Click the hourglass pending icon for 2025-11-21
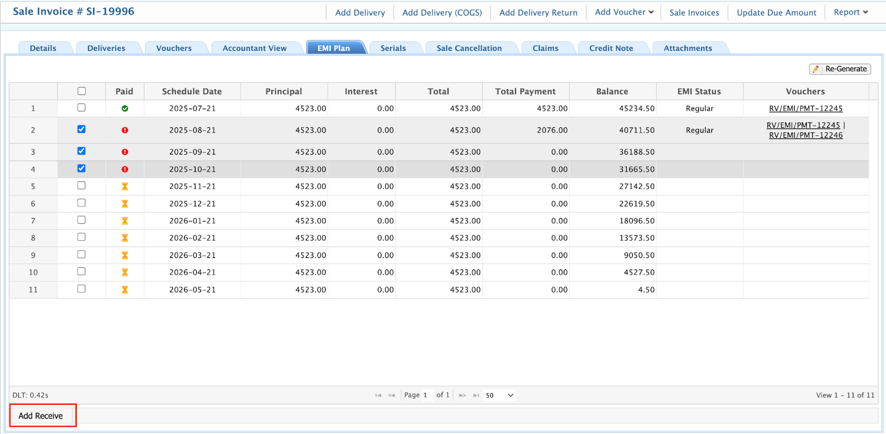 pyautogui.click(x=125, y=187)
